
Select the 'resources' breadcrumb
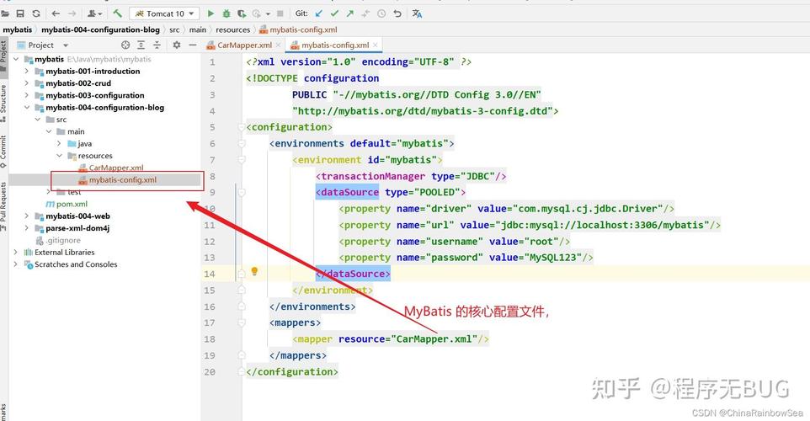232,29
